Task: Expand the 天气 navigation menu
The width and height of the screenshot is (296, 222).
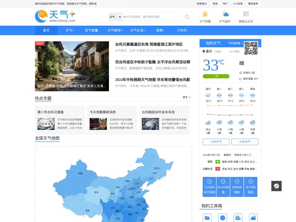Action: (x=69, y=30)
